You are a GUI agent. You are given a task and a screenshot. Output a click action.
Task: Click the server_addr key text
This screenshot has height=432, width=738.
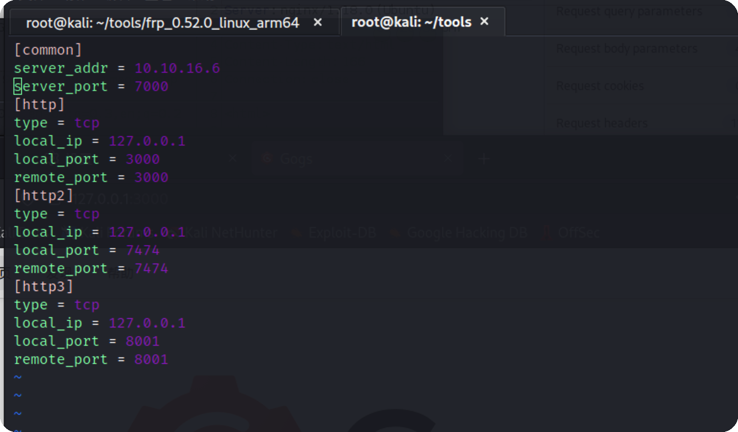click(61, 68)
